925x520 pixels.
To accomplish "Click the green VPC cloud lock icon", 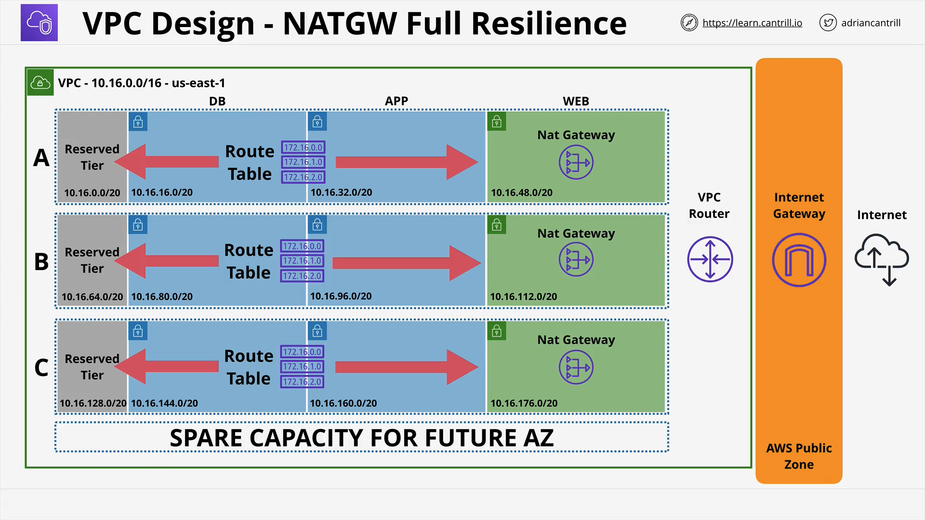I will click(x=40, y=83).
